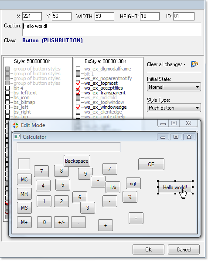Click calculator digit 5
Screen dimensions: 208x261
pos(63,184)
